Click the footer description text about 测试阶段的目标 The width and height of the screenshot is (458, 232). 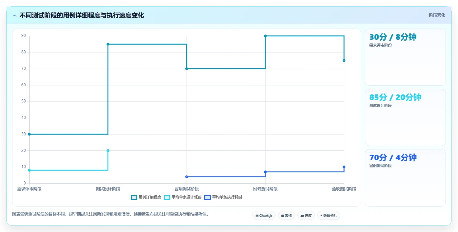(x=110, y=214)
